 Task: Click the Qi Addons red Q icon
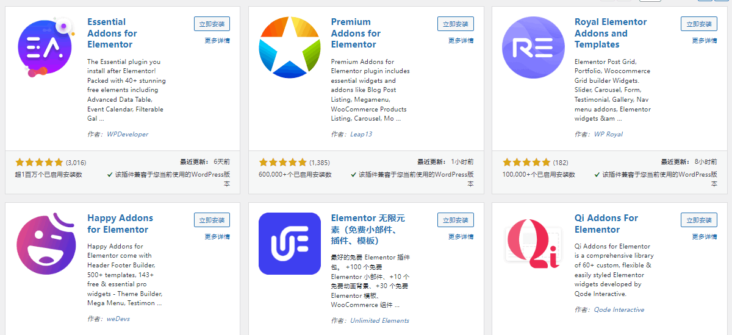tap(533, 244)
